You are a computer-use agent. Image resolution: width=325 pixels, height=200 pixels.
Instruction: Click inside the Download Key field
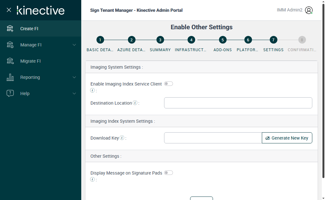tap(213, 138)
